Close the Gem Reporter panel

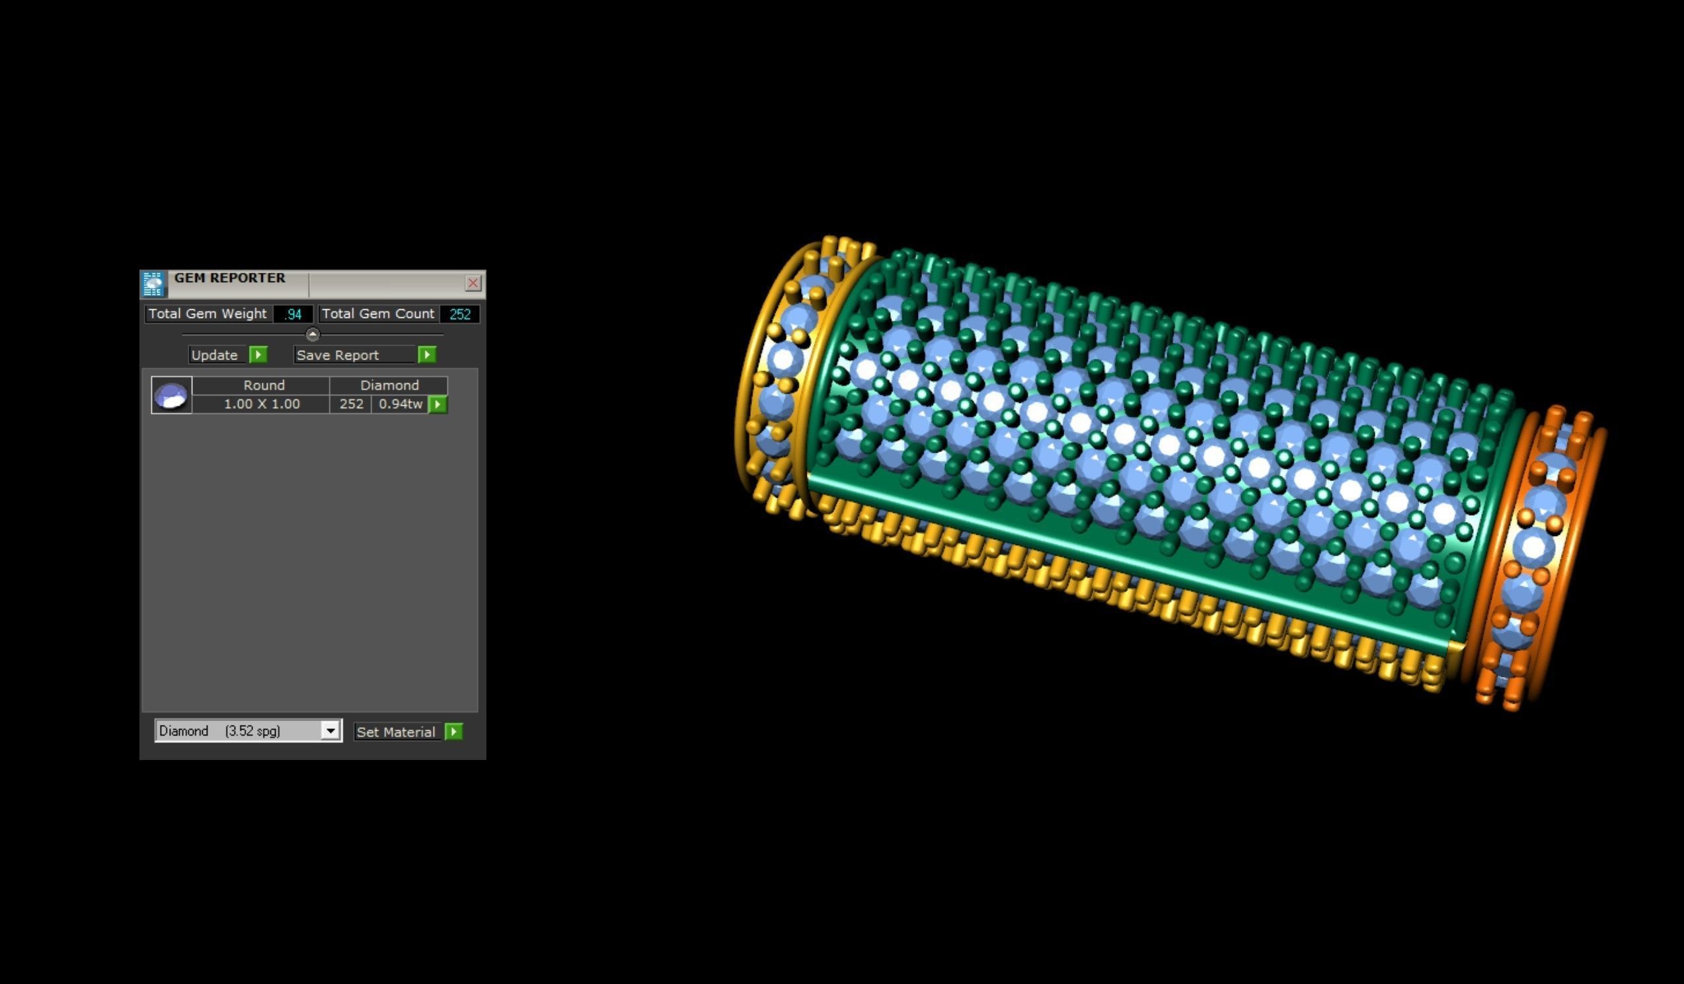click(473, 284)
